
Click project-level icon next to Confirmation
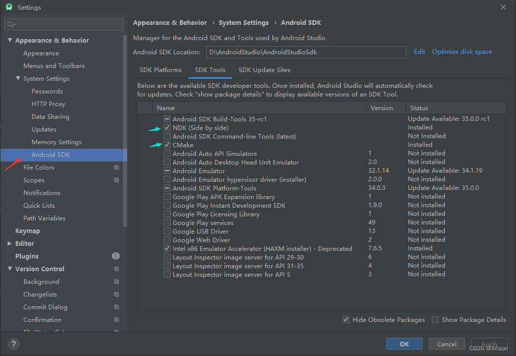[x=116, y=319]
